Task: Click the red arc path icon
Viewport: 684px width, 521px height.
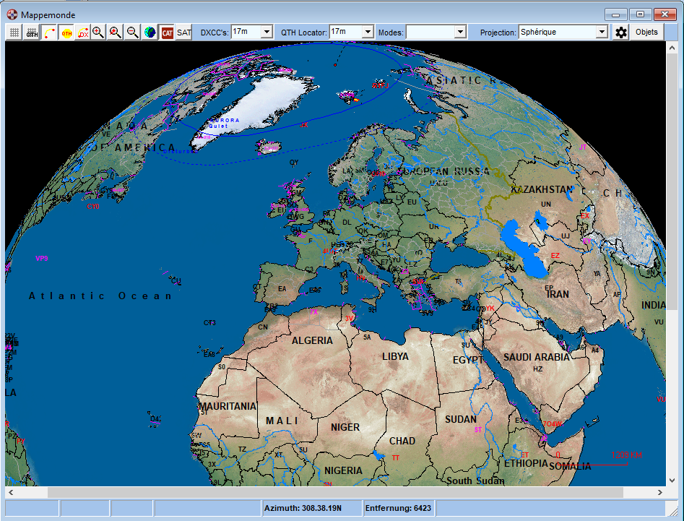Action: 49,33
